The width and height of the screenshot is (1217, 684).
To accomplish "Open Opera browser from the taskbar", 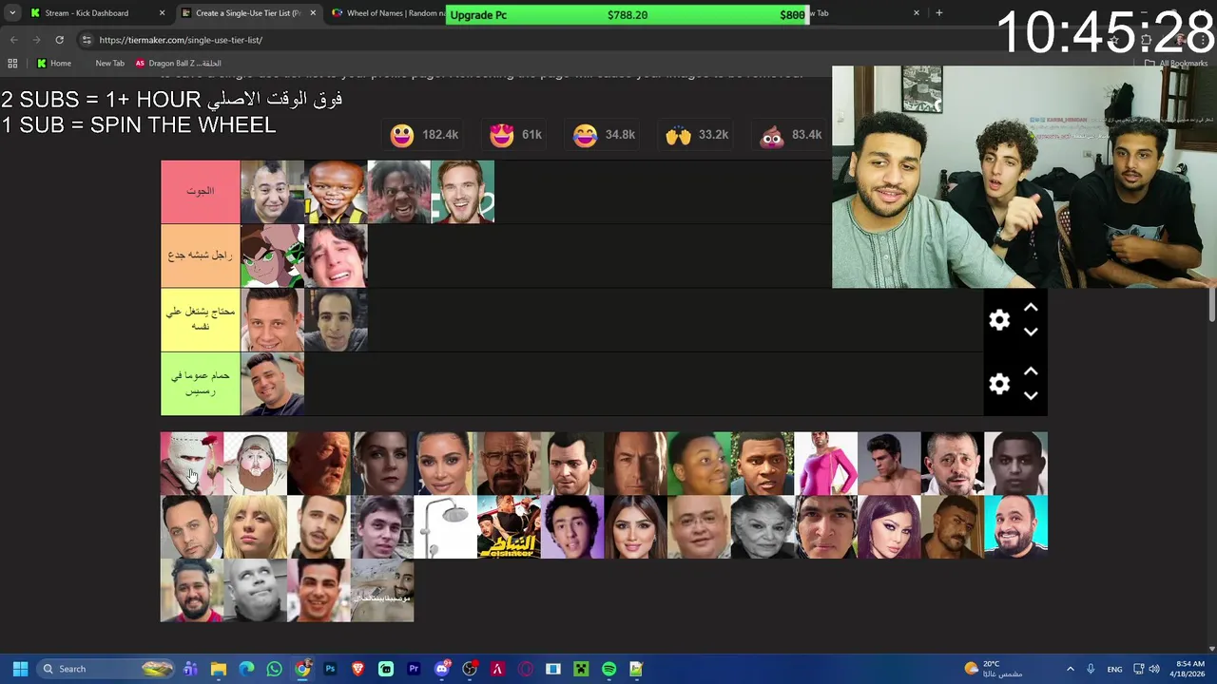I will tap(525, 669).
